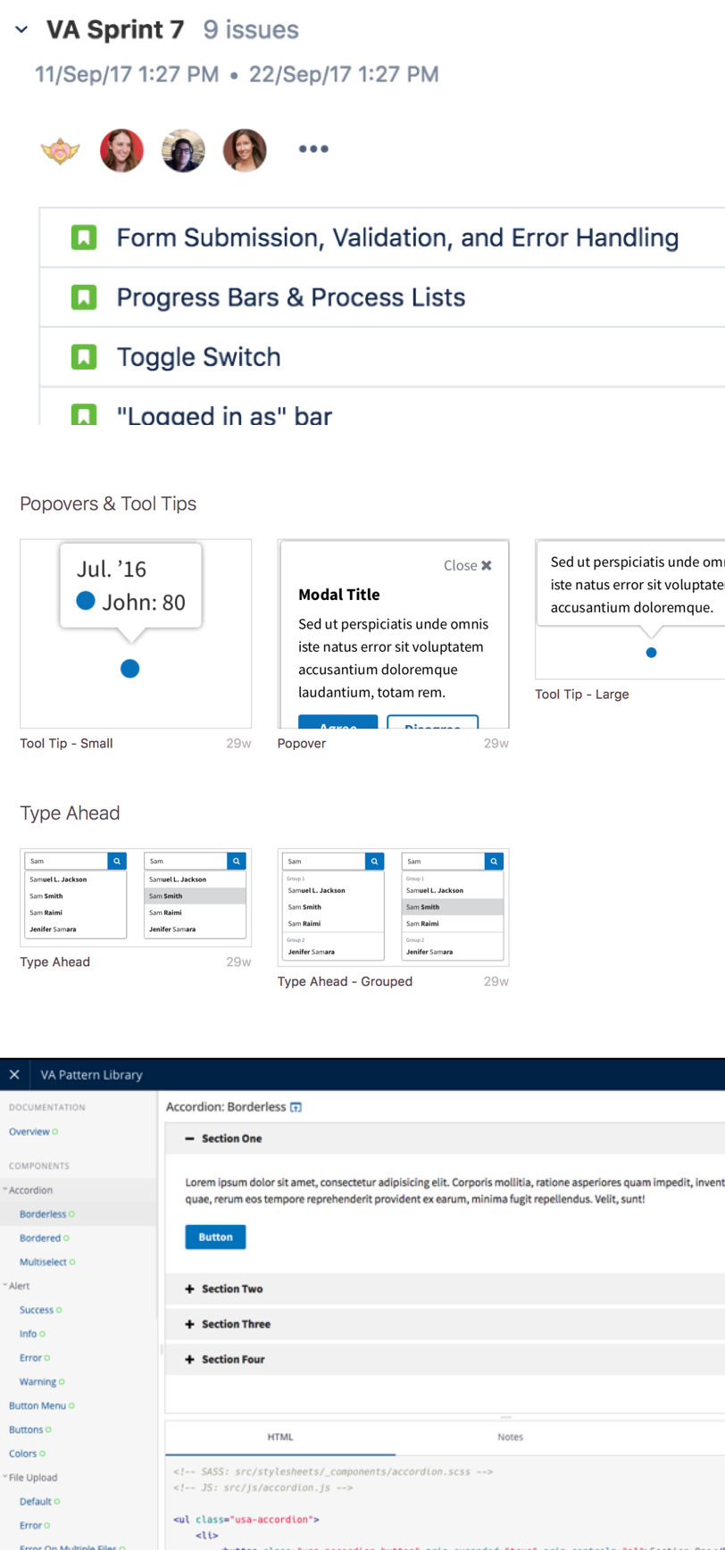Click story icon beside Toggle Switch issue

(x=83, y=357)
